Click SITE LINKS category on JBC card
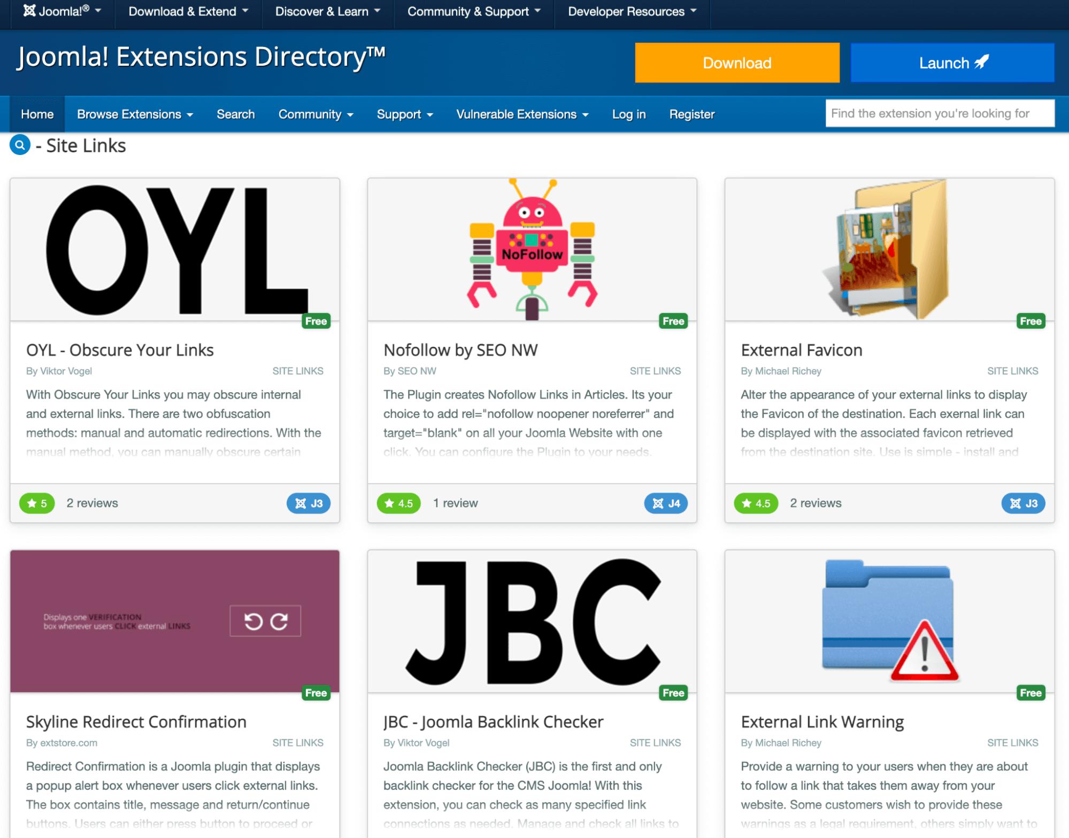 click(655, 743)
